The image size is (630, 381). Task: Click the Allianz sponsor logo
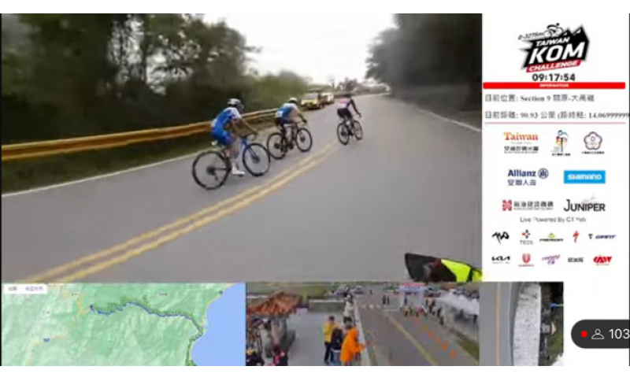[x=528, y=177]
